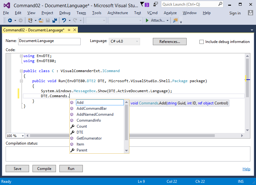Click the green Attach play icon
This screenshot has height=185, width=256.
(147, 20)
